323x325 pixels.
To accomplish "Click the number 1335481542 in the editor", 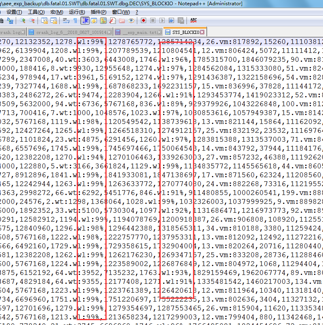I will click(219, 282).
